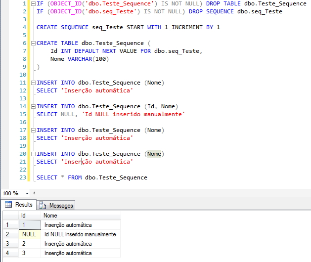The width and height of the screenshot is (311, 262).
Task: Click the select-all corner of results grid
Action: pyautogui.click(x=11, y=216)
